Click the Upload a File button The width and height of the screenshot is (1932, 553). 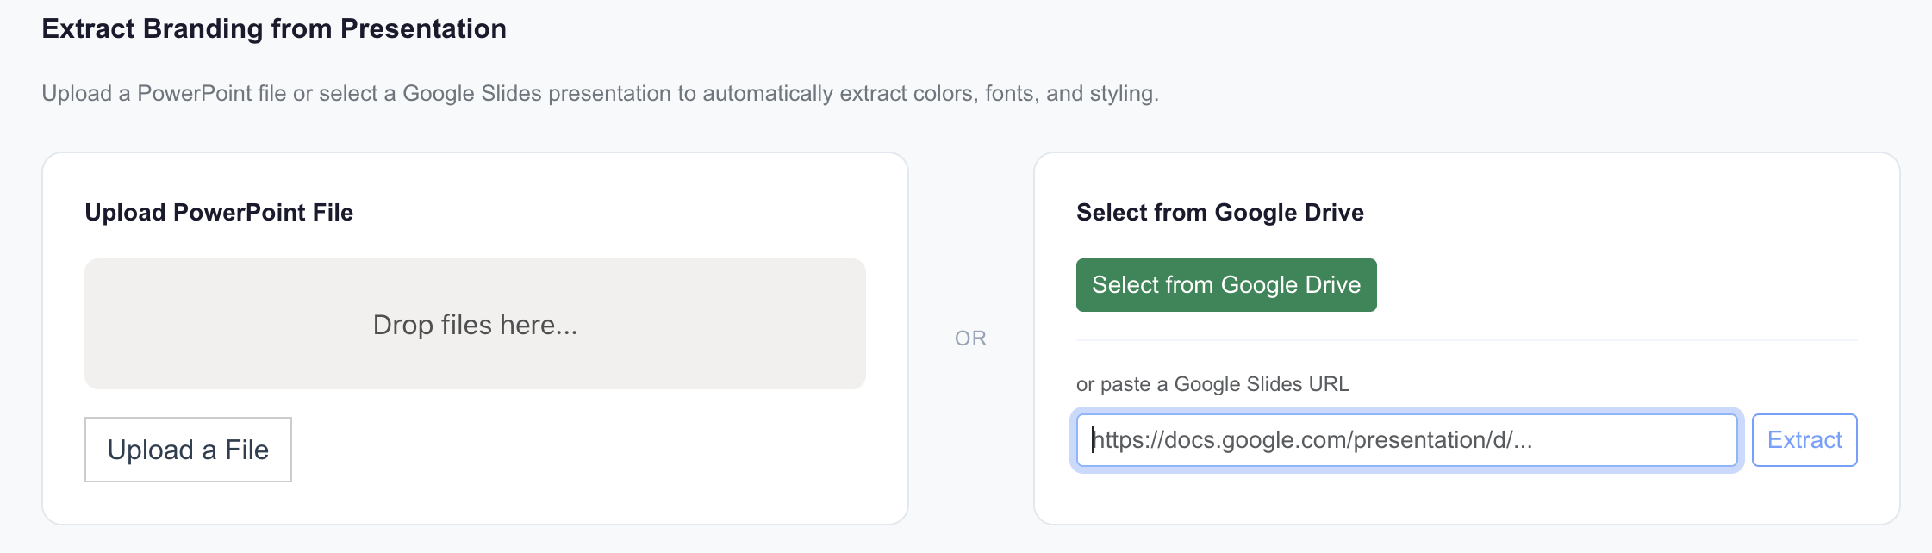coord(188,450)
